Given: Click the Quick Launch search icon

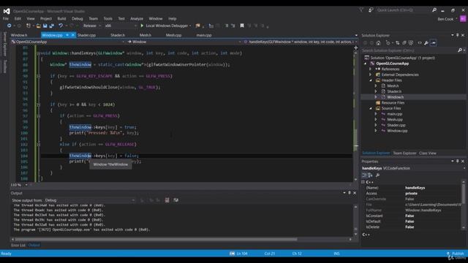Looking at the screenshot, I should (434, 10).
